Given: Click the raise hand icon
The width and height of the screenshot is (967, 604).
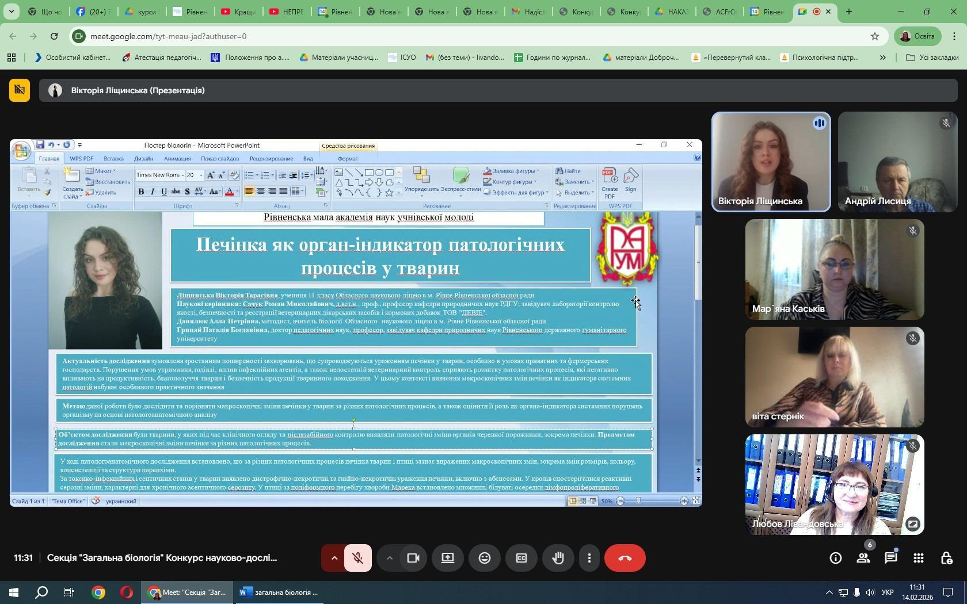Looking at the screenshot, I should (558, 558).
